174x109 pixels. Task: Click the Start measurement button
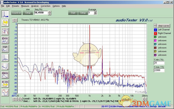pos(73,13)
